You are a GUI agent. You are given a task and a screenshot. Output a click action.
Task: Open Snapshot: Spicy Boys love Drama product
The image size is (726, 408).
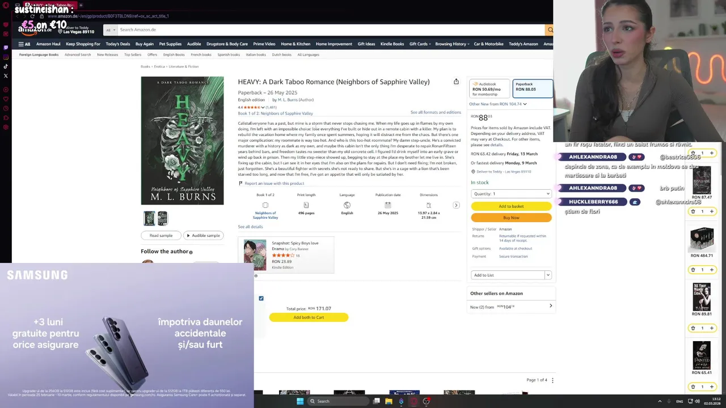click(295, 245)
